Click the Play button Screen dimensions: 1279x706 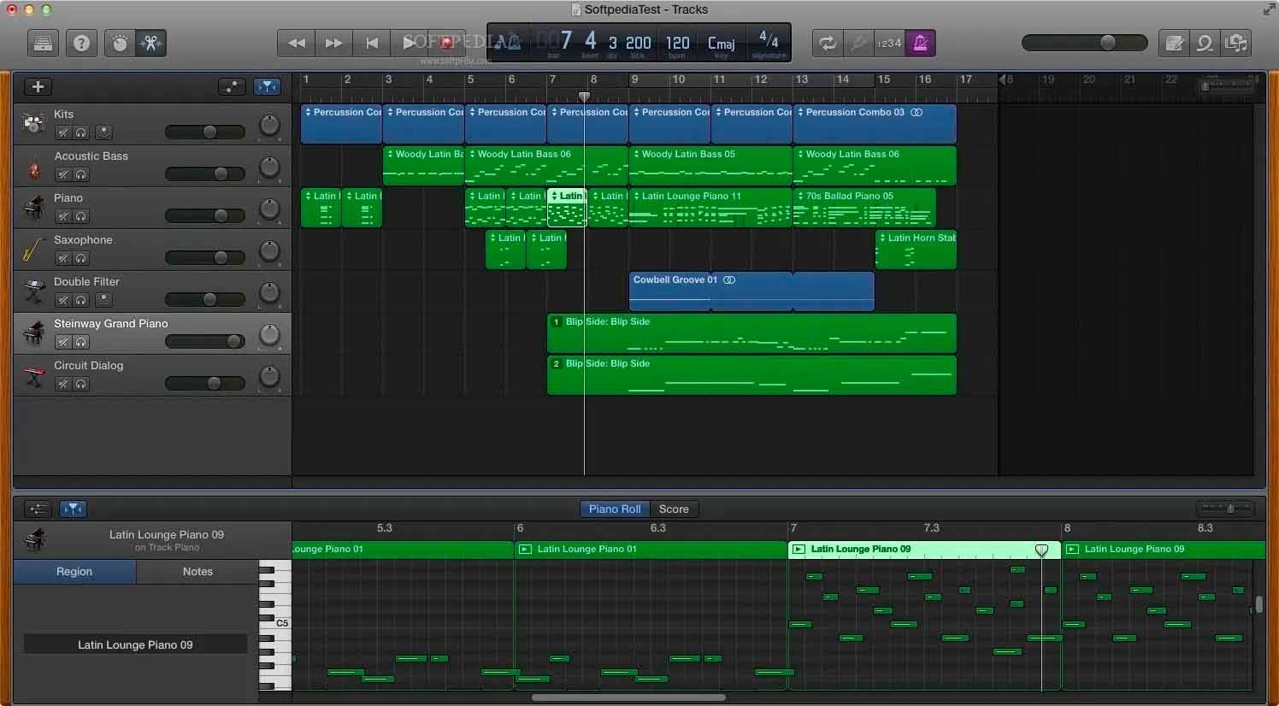click(x=409, y=43)
